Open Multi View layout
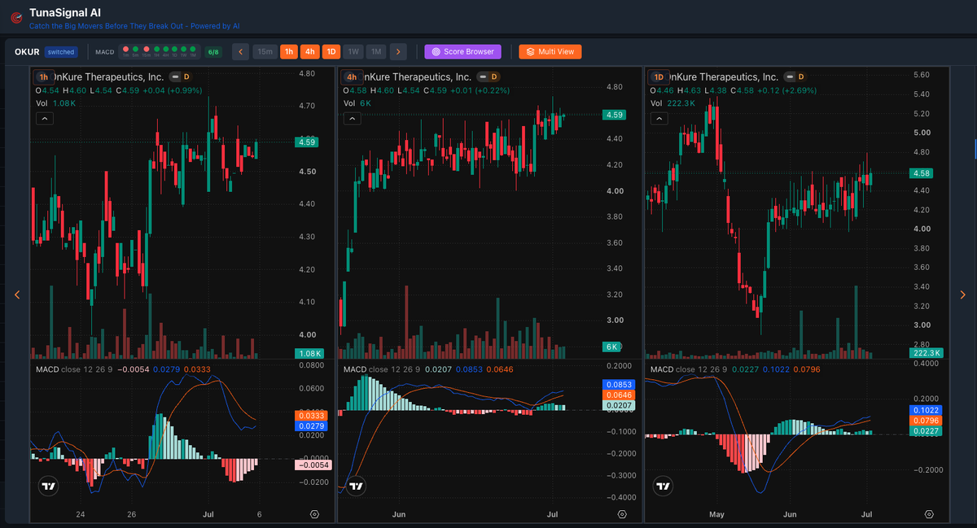 [x=550, y=51]
